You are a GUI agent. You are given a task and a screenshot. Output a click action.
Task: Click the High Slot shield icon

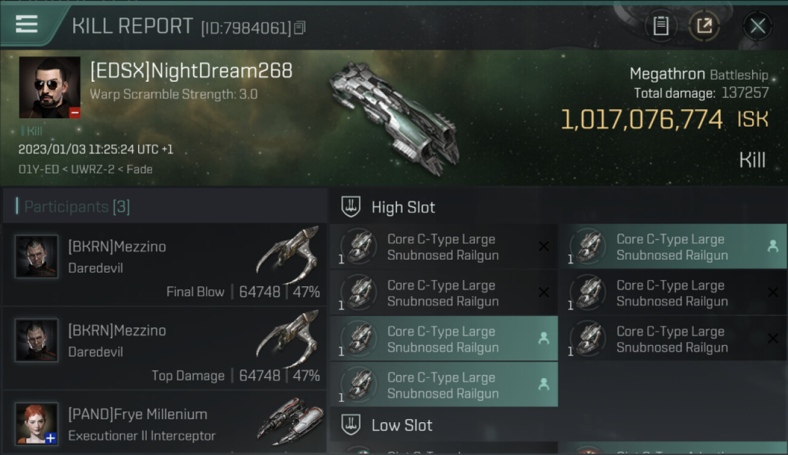pos(351,207)
